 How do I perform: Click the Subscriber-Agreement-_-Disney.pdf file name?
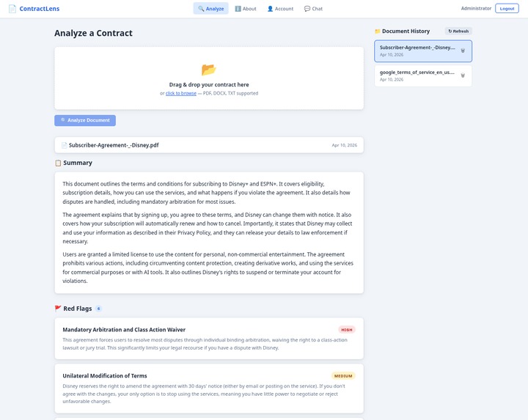[114, 145]
